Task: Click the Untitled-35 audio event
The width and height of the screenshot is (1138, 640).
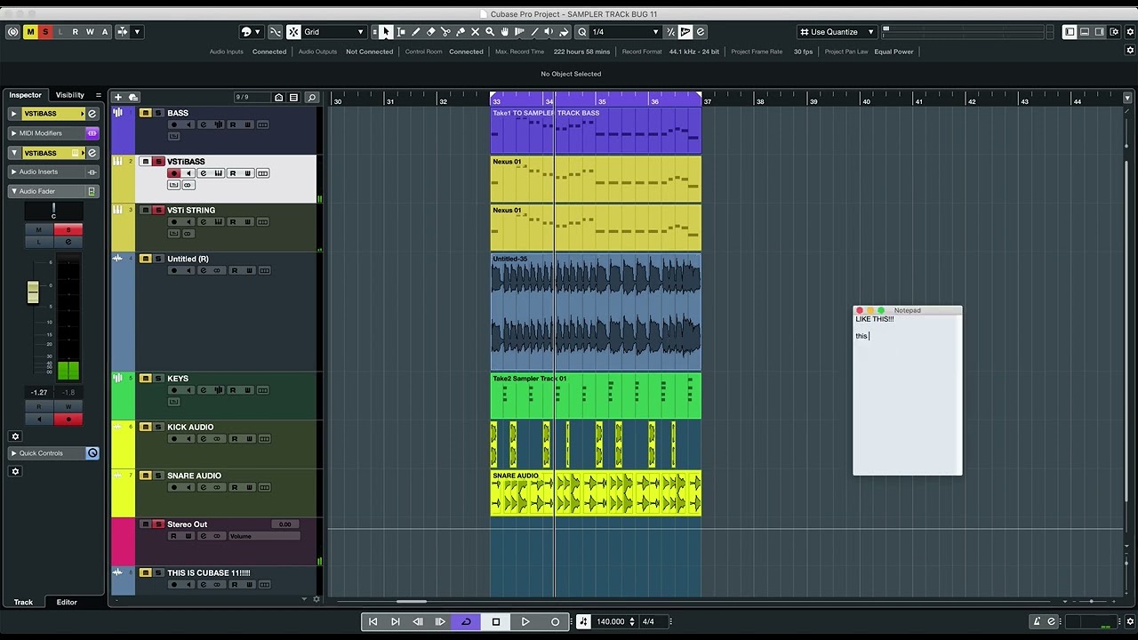Action: tap(596, 311)
